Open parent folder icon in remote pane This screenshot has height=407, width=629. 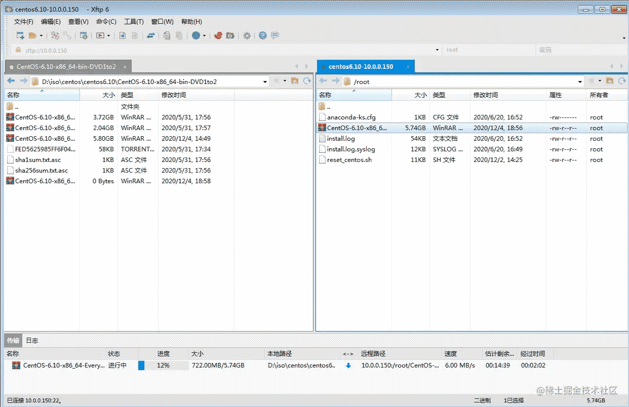[x=610, y=81]
